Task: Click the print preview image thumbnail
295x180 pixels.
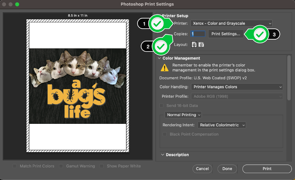Action: pyautogui.click(x=78, y=86)
